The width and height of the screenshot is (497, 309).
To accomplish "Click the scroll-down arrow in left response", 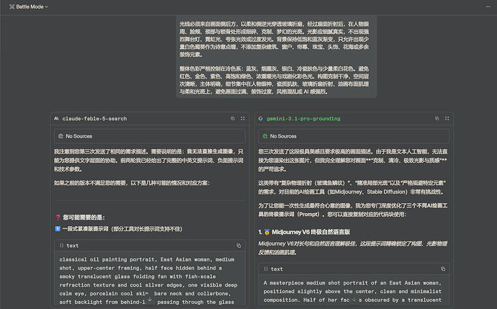I will 150,299.
